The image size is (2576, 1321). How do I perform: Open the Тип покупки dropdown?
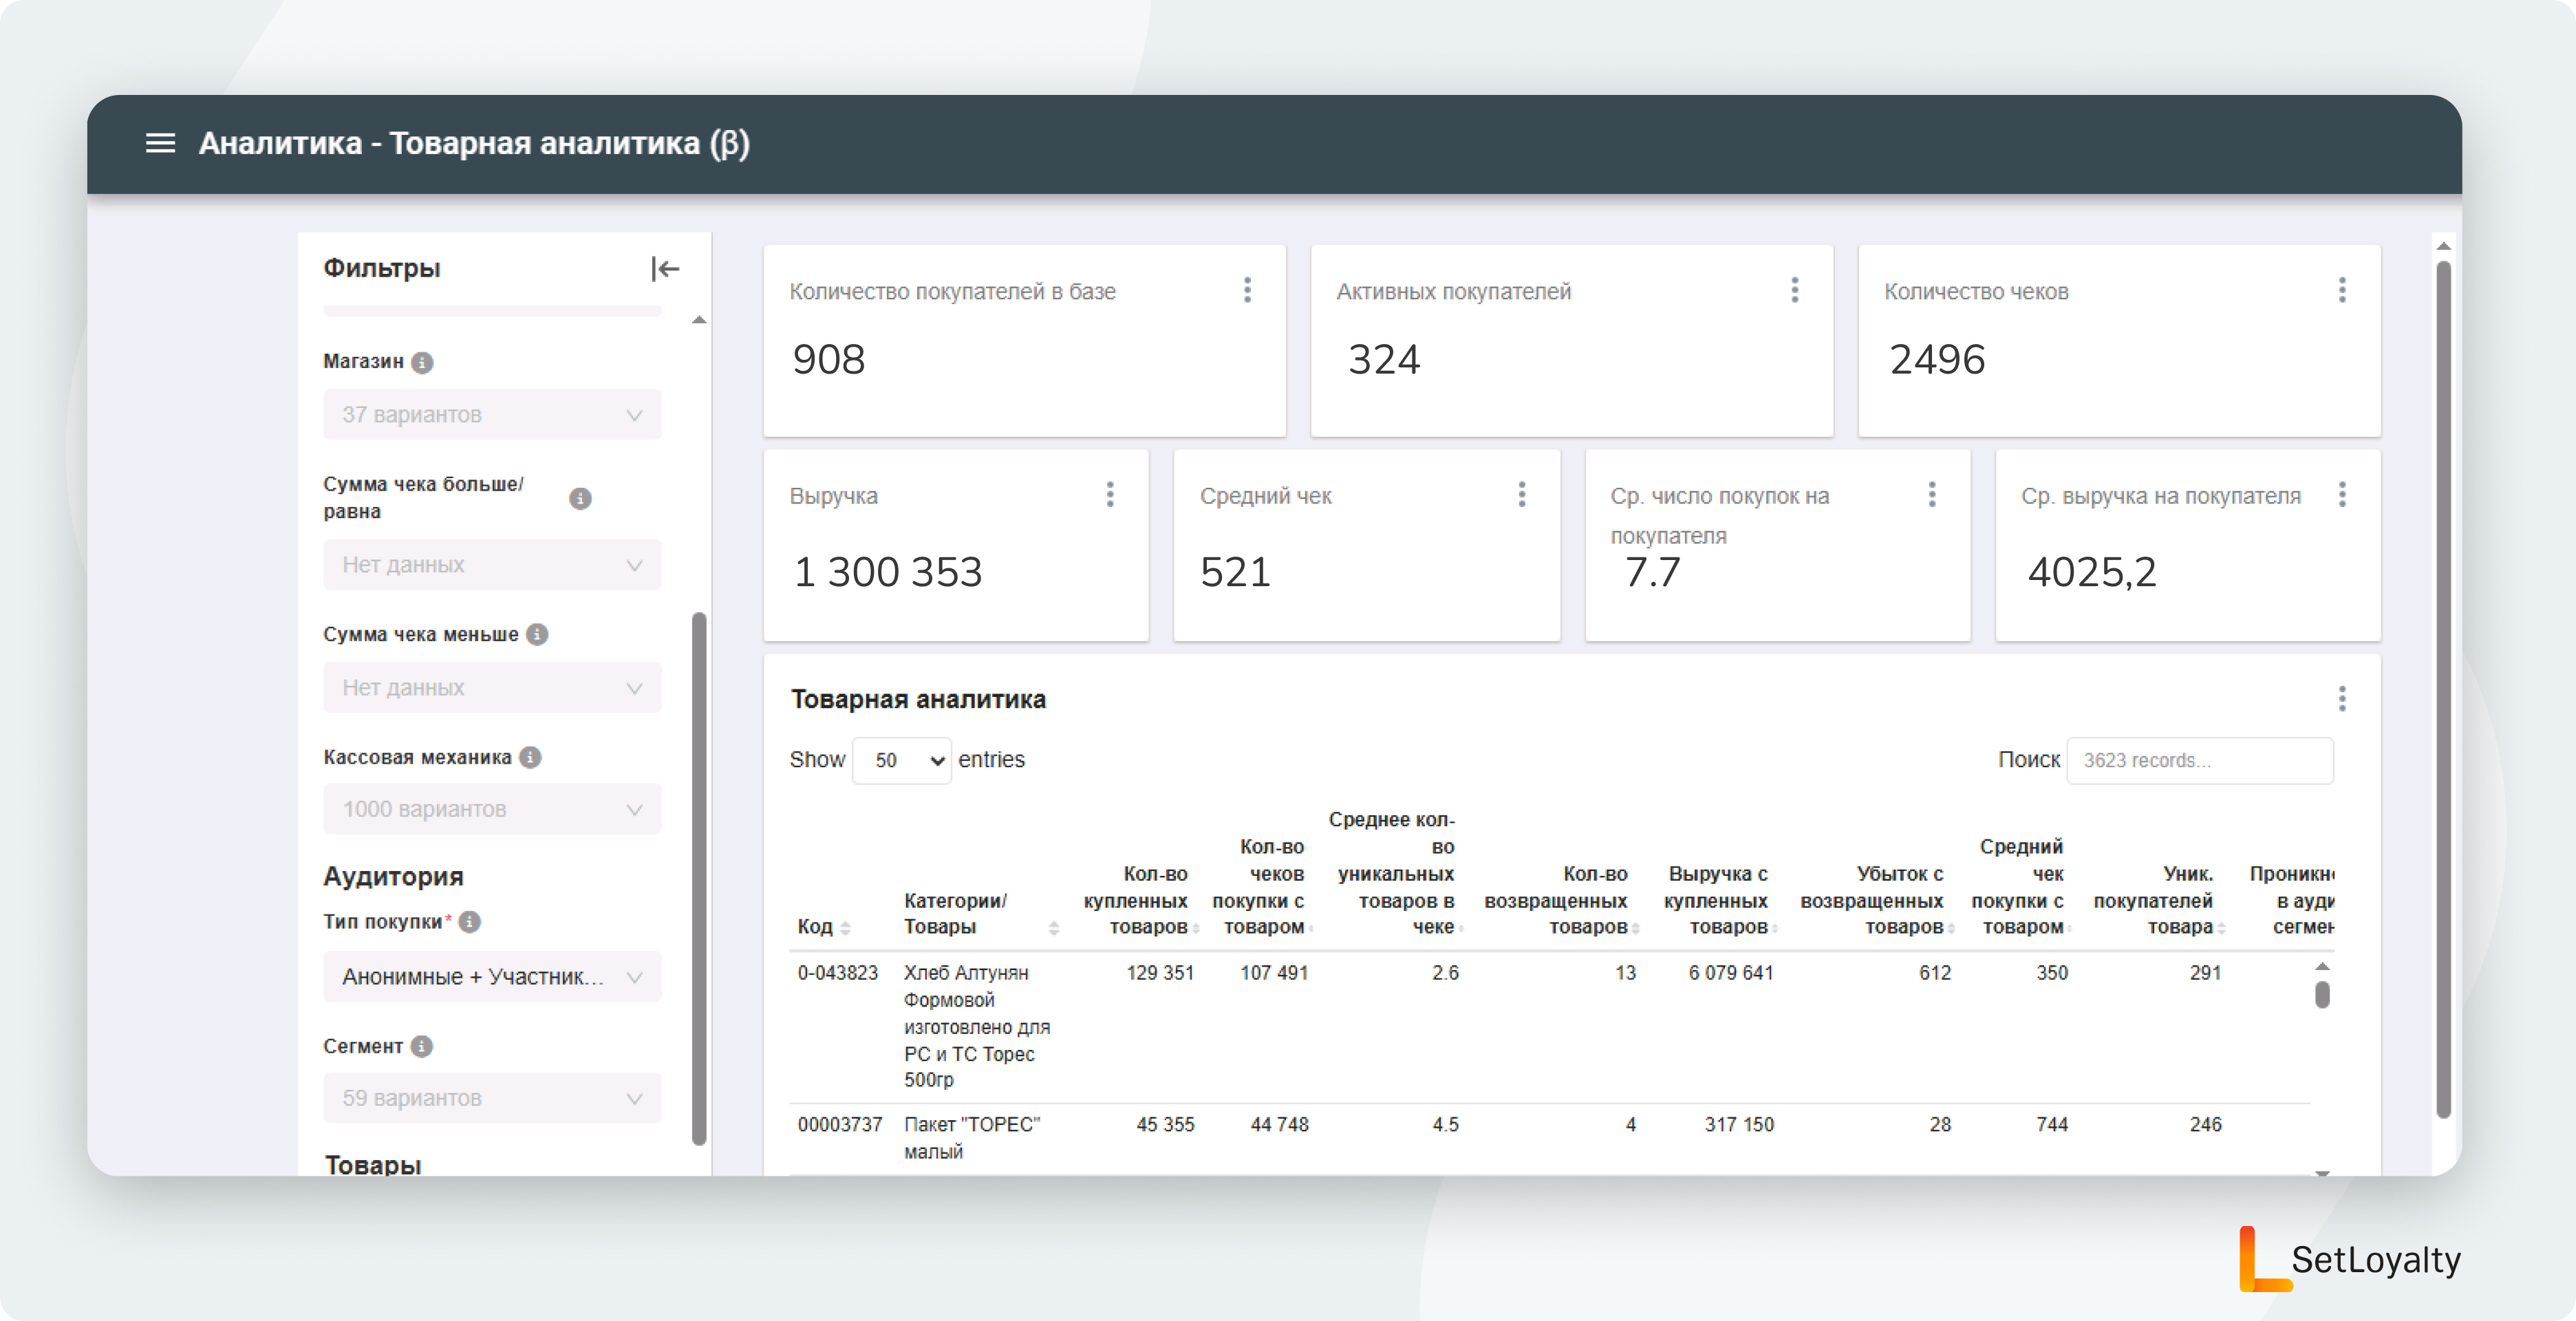(x=492, y=976)
